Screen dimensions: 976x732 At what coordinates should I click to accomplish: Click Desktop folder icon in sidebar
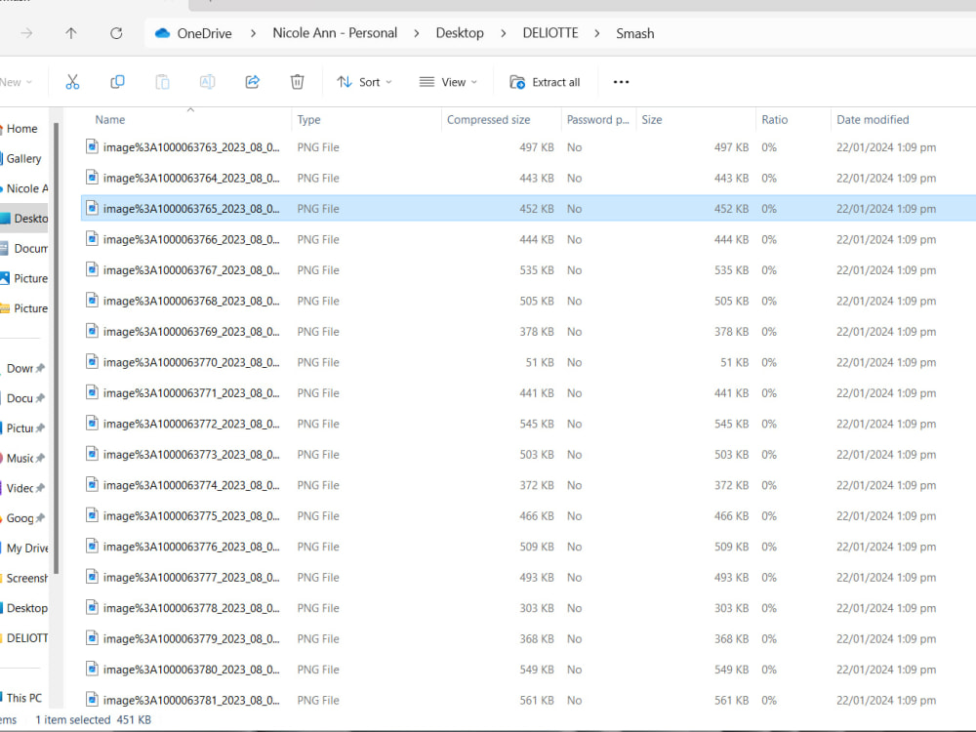click(6, 219)
